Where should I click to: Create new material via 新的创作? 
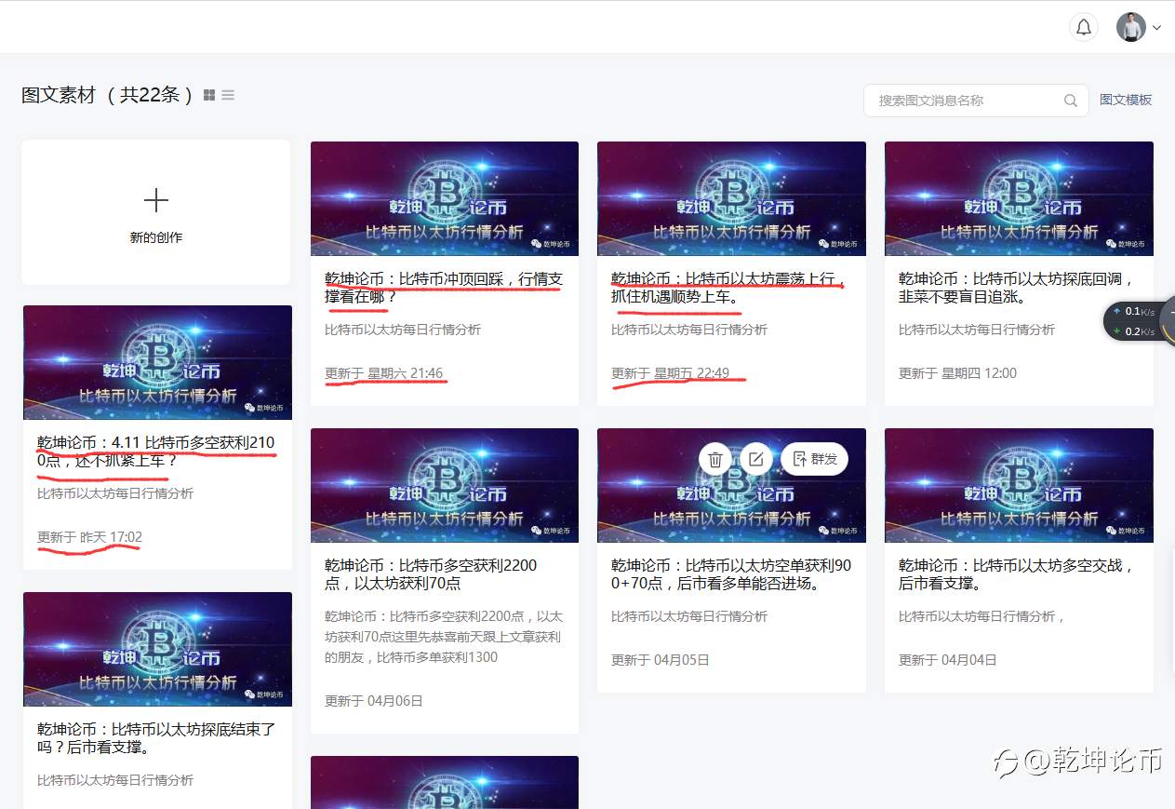(156, 213)
